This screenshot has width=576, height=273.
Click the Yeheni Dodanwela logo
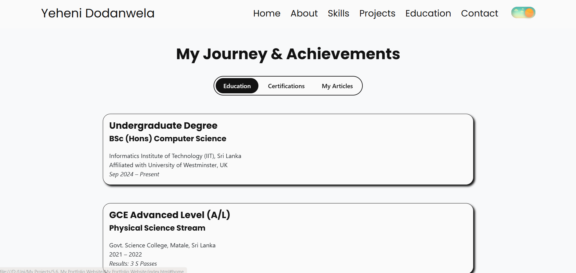click(x=98, y=13)
